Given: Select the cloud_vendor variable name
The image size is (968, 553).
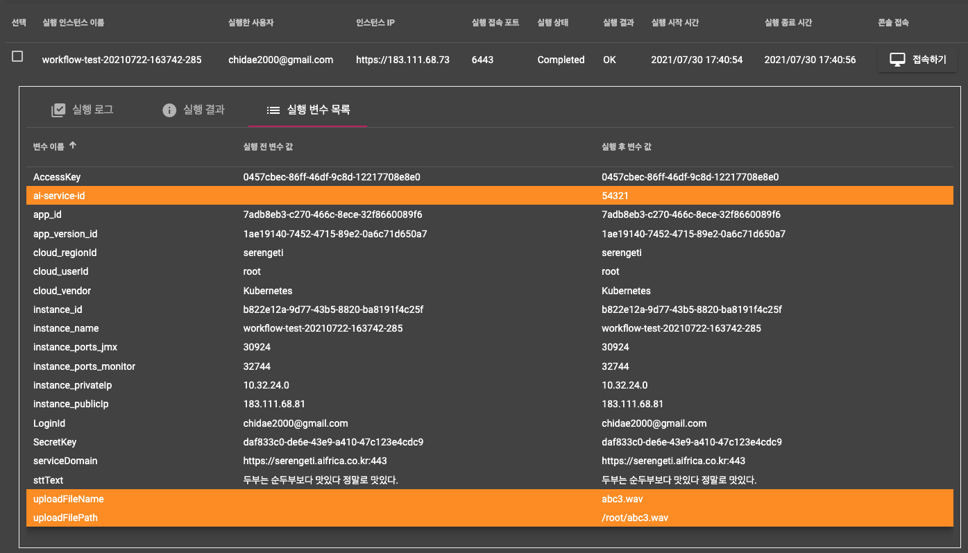Looking at the screenshot, I should 62,291.
